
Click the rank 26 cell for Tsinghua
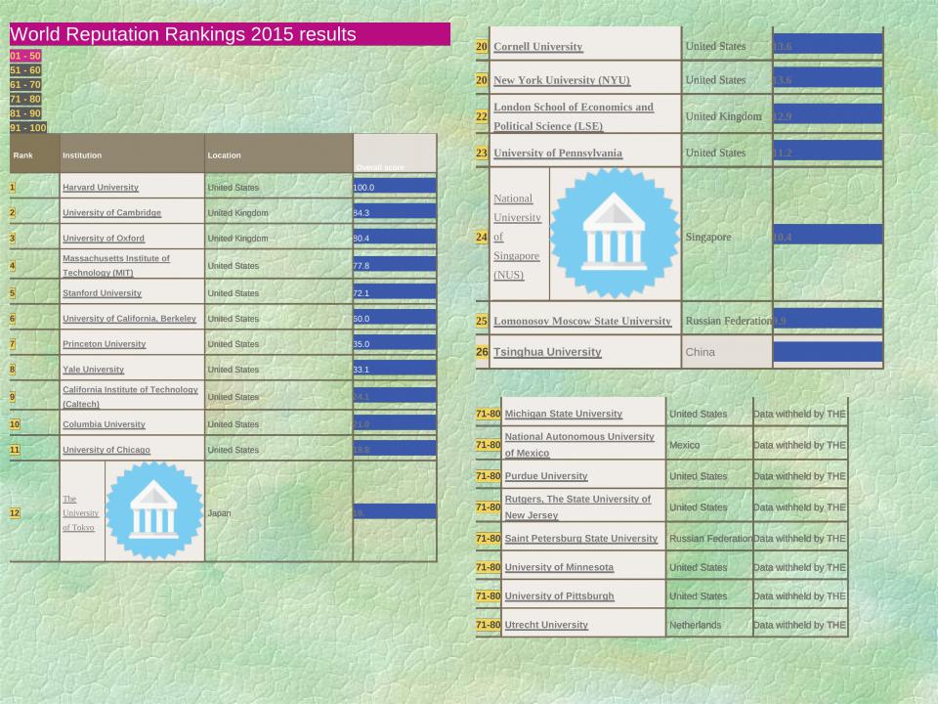click(482, 352)
